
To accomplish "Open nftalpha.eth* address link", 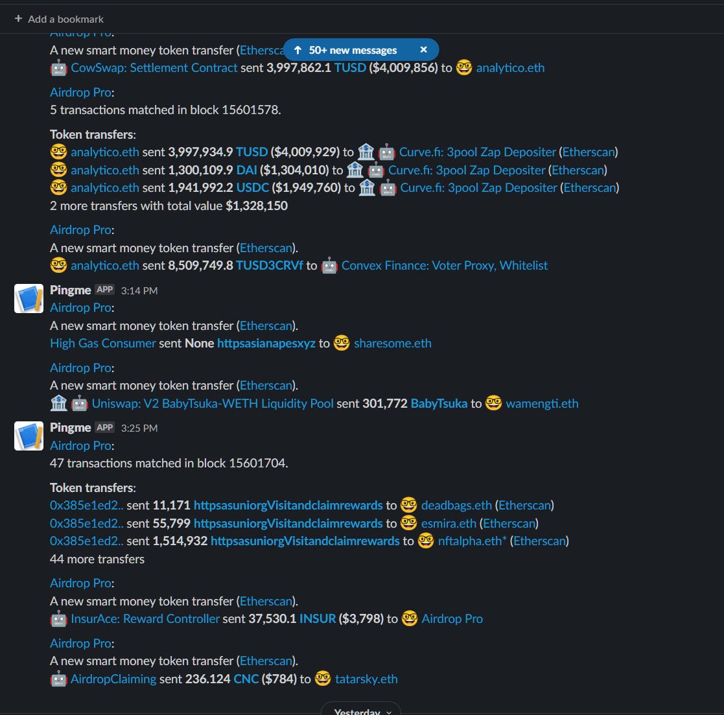I will click(472, 541).
